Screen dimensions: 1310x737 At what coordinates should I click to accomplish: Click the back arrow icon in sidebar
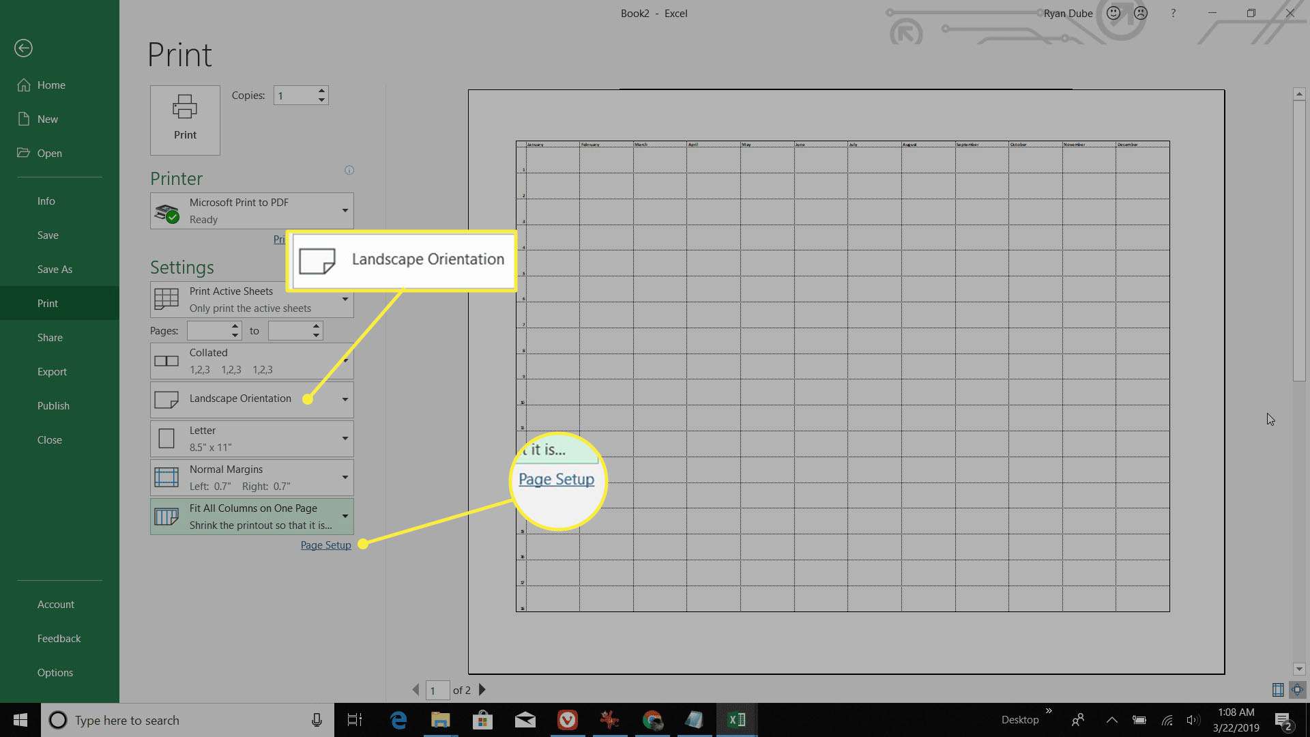click(x=23, y=48)
